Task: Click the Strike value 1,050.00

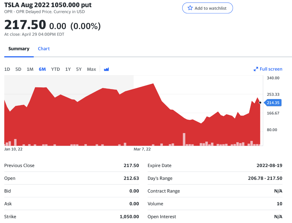Action: pyautogui.click(x=129, y=216)
